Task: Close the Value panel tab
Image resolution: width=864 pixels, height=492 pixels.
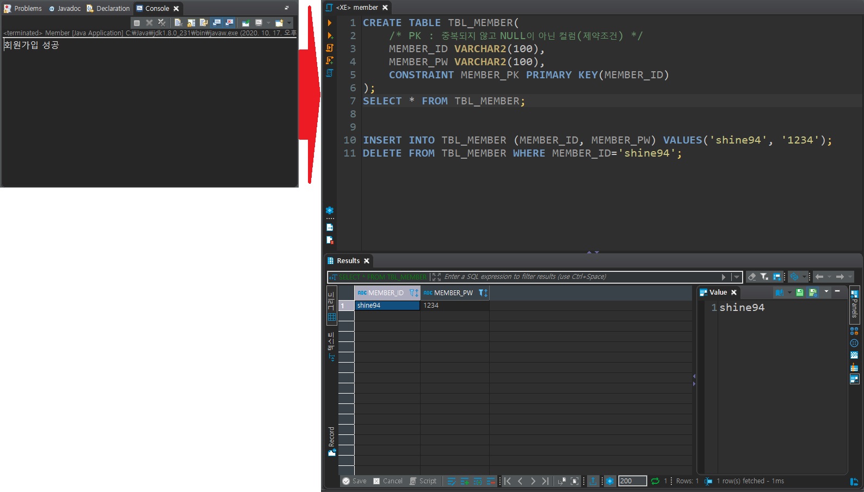Action: click(x=734, y=292)
